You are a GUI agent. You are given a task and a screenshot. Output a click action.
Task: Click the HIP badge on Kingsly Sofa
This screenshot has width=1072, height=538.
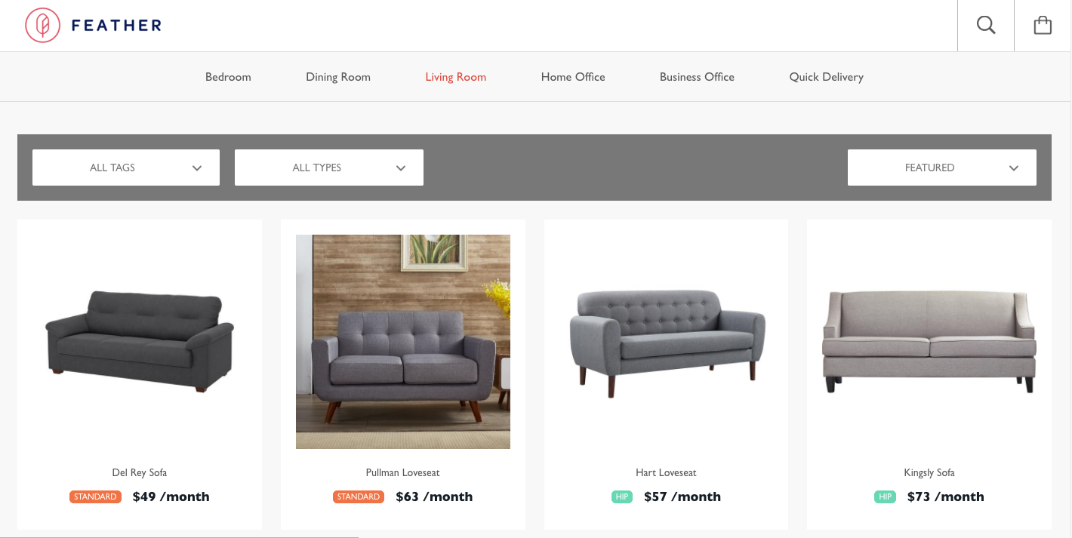tap(885, 496)
